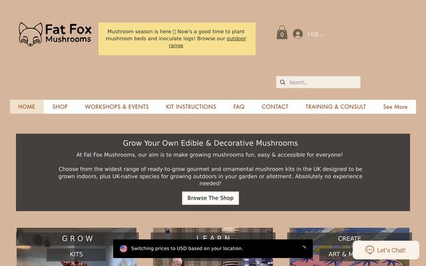This screenshot has width=426, height=266.
Task: Click the loading spinner in currency banner
Action: [304, 248]
